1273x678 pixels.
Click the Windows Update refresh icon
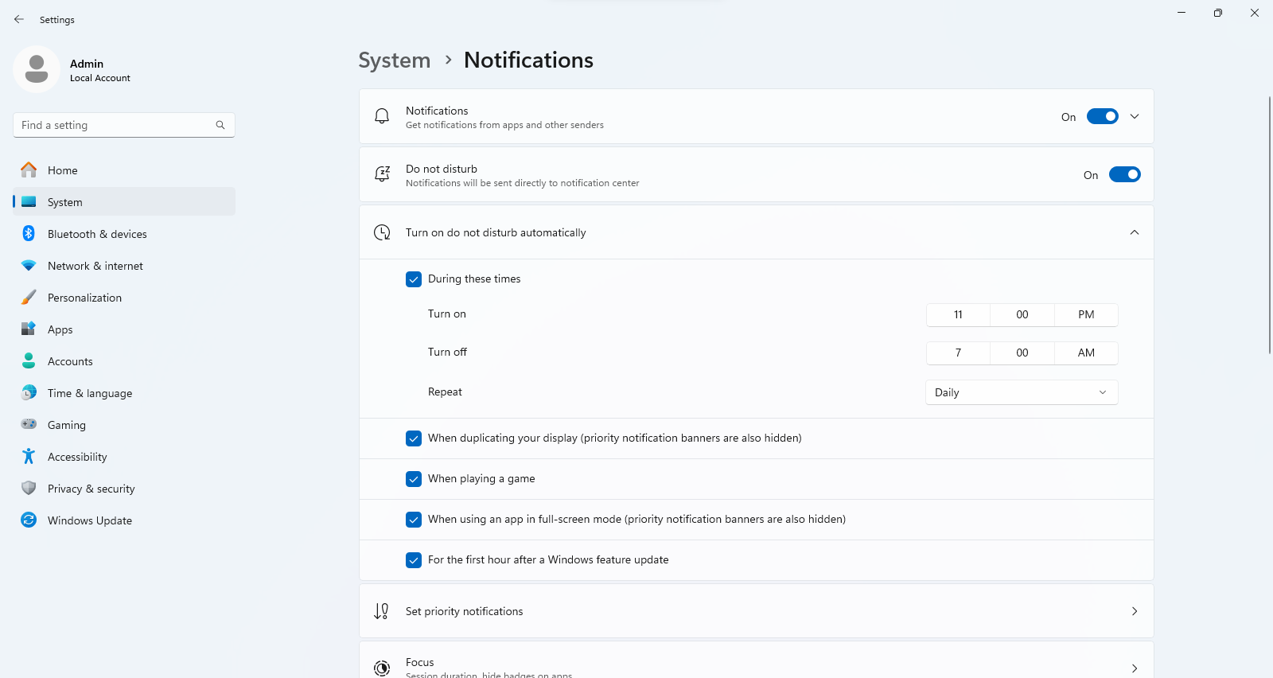tap(29, 520)
